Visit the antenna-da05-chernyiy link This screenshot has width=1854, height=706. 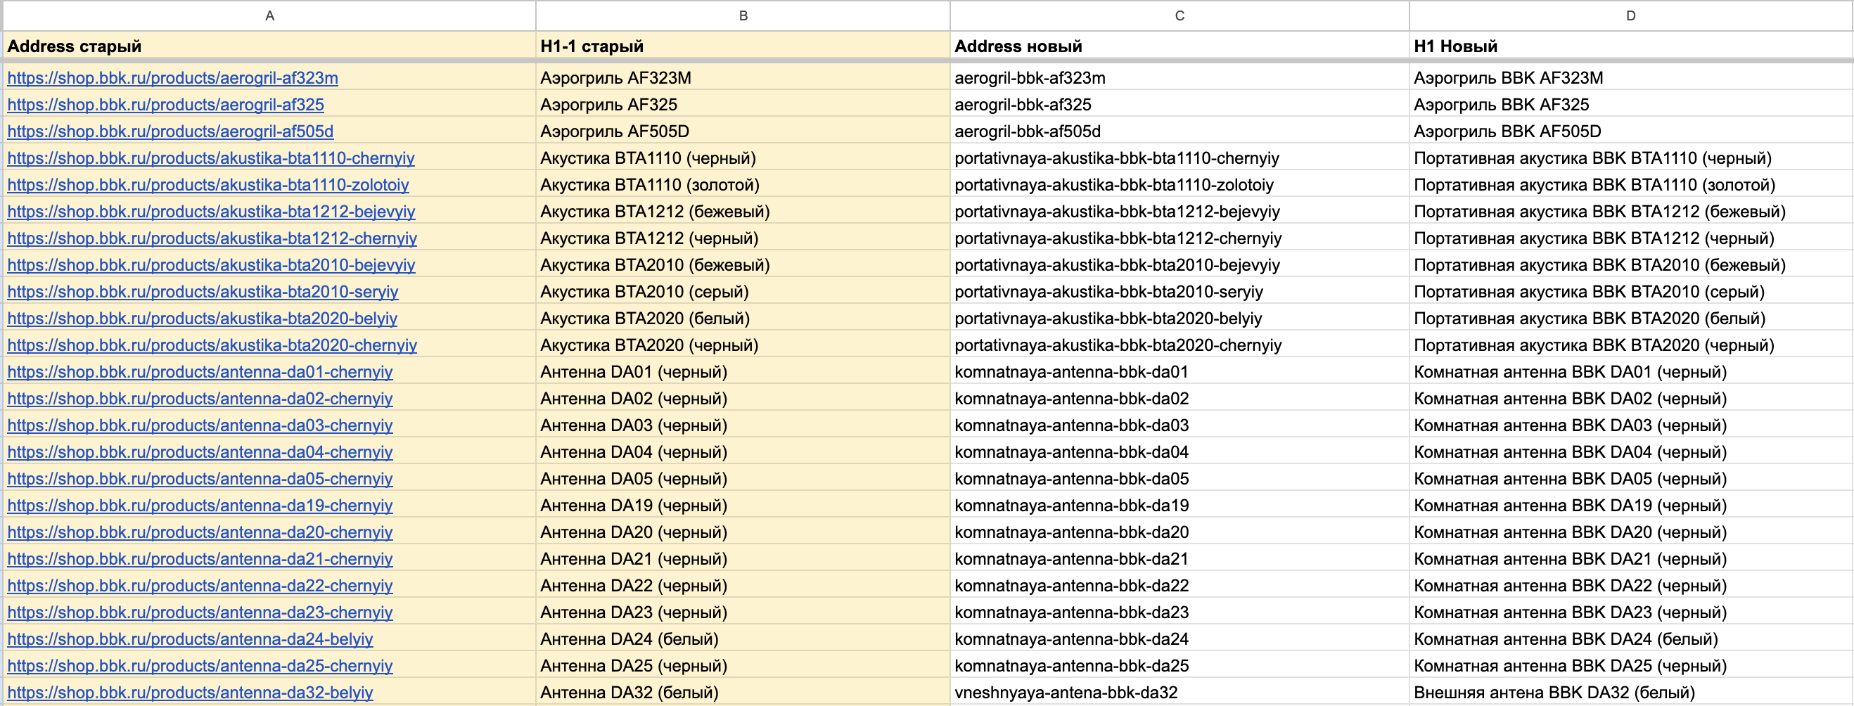[x=200, y=478]
